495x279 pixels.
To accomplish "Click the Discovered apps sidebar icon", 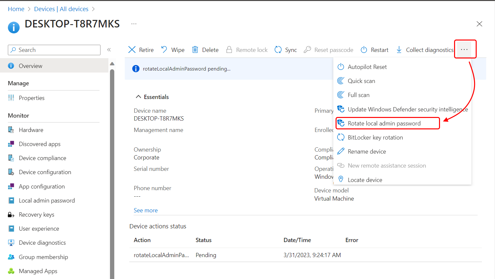I will 11,144.
